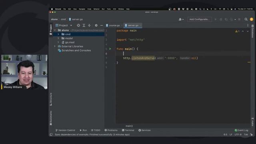256x144 pixels.
Task: Click the warning indicator in editor corner
Action: [x=237, y=31]
